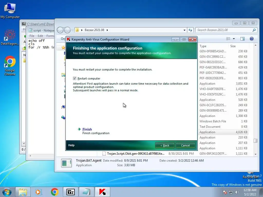
Task: Sort by the Size column header
Action: pos(239,46)
